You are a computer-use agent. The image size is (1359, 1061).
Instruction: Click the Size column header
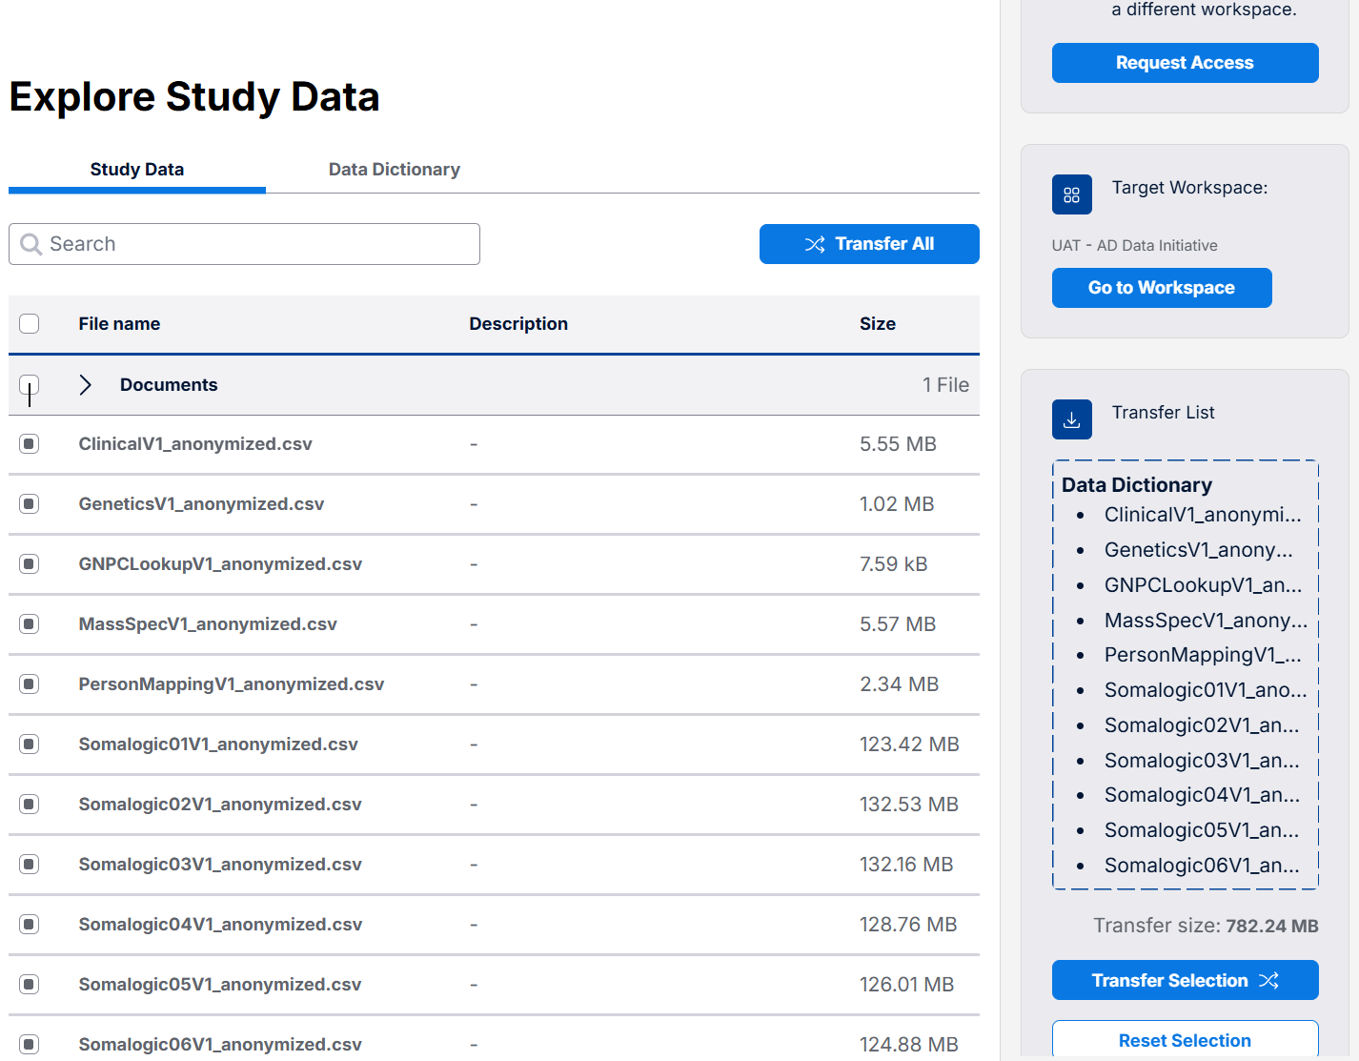tap(877, 323)
